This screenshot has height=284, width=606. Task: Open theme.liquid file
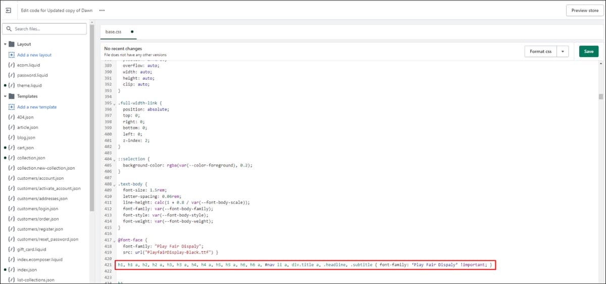(29, 86)
